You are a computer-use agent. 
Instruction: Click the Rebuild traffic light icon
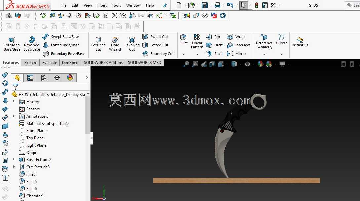coord(257,5)
